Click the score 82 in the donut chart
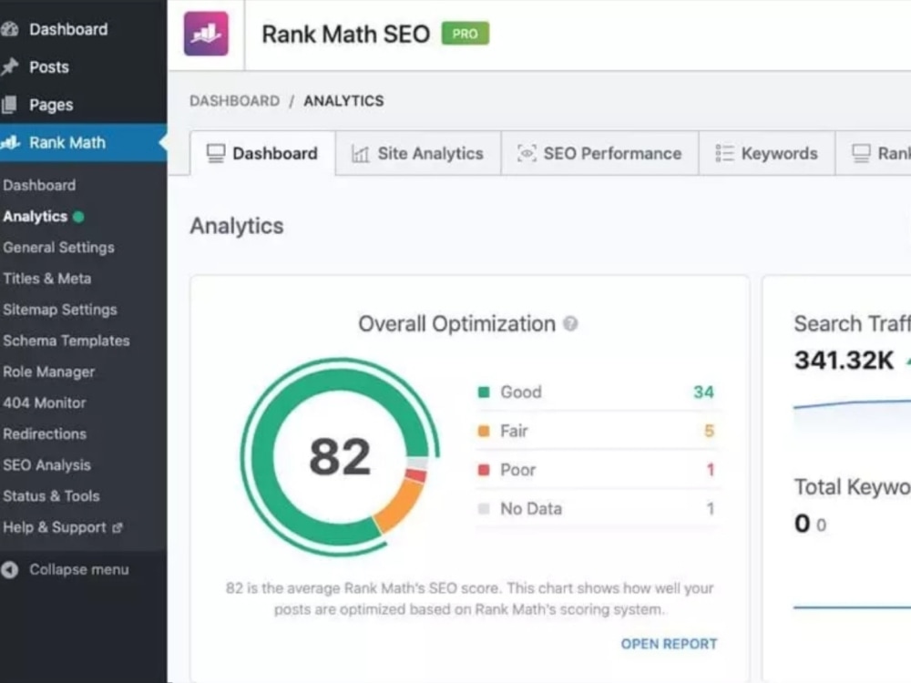The image size is (911, 683). 340,457
